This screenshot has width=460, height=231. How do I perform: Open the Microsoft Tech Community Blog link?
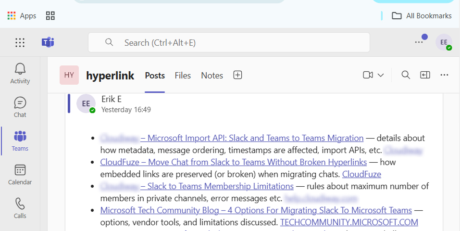pyautogui.click(x=256, y=210)
